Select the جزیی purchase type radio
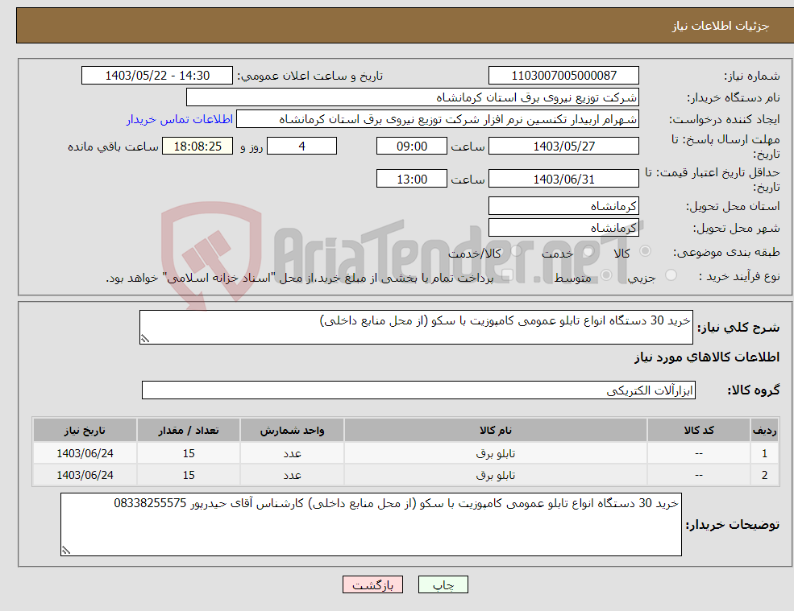This screenshot has height=611, width=794. click(x=671, y=275)
